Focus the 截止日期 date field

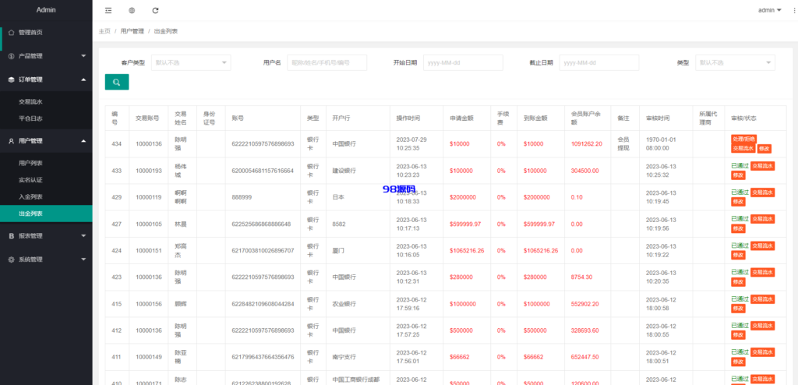[599, 62]
